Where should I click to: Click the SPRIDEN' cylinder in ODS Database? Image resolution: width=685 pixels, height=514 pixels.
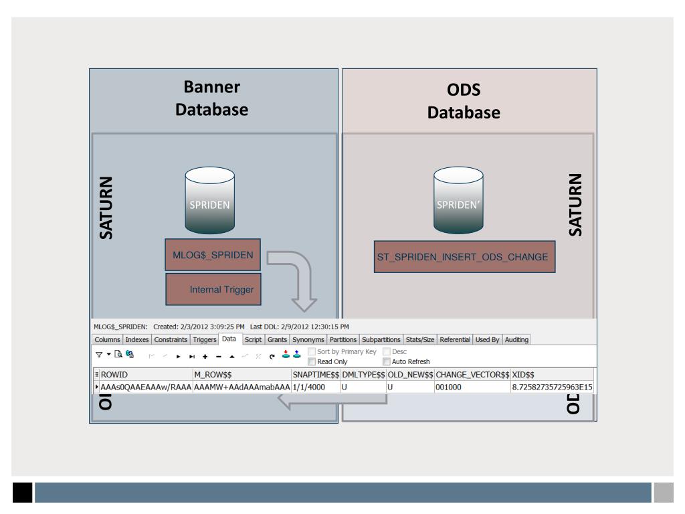point(458,200)
